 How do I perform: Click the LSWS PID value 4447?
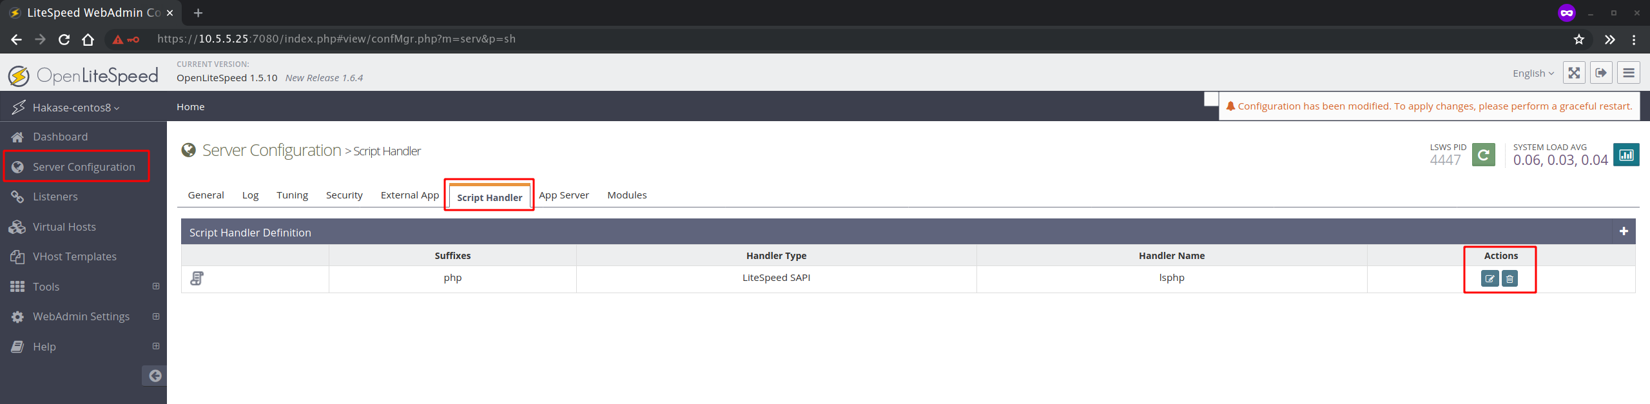(1445, 160)
